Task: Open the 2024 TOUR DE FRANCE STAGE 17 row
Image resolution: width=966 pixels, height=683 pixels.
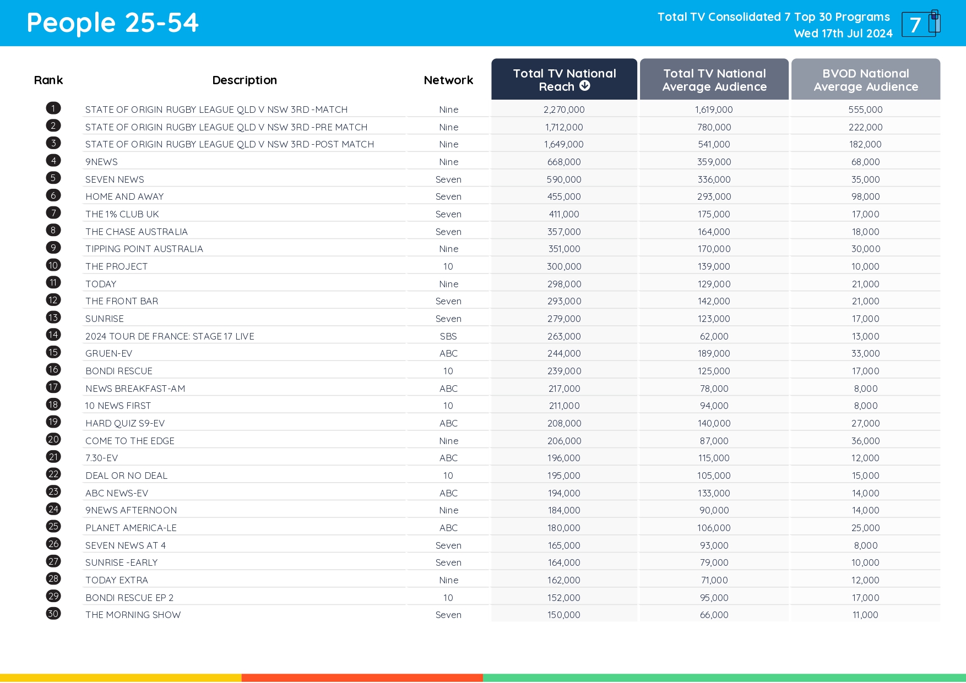Action: click(x=170, y=336)
